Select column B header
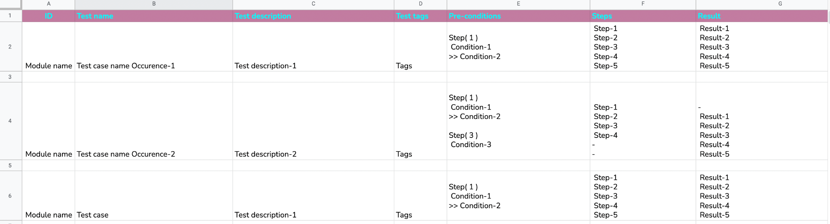The width and height of the screenshot is (830, 224). coord(154,4)
